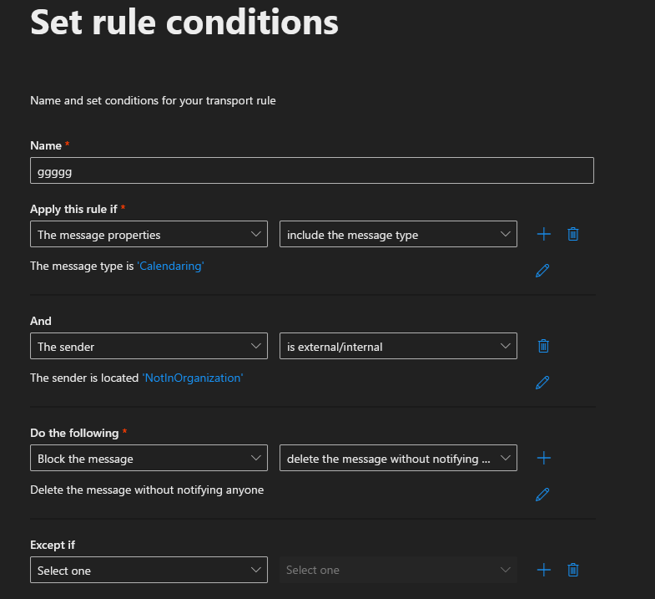Add another action with 'Do the following' plus icon
The width and height of the screenshot is (655, 599).
(x=544, y=458)
